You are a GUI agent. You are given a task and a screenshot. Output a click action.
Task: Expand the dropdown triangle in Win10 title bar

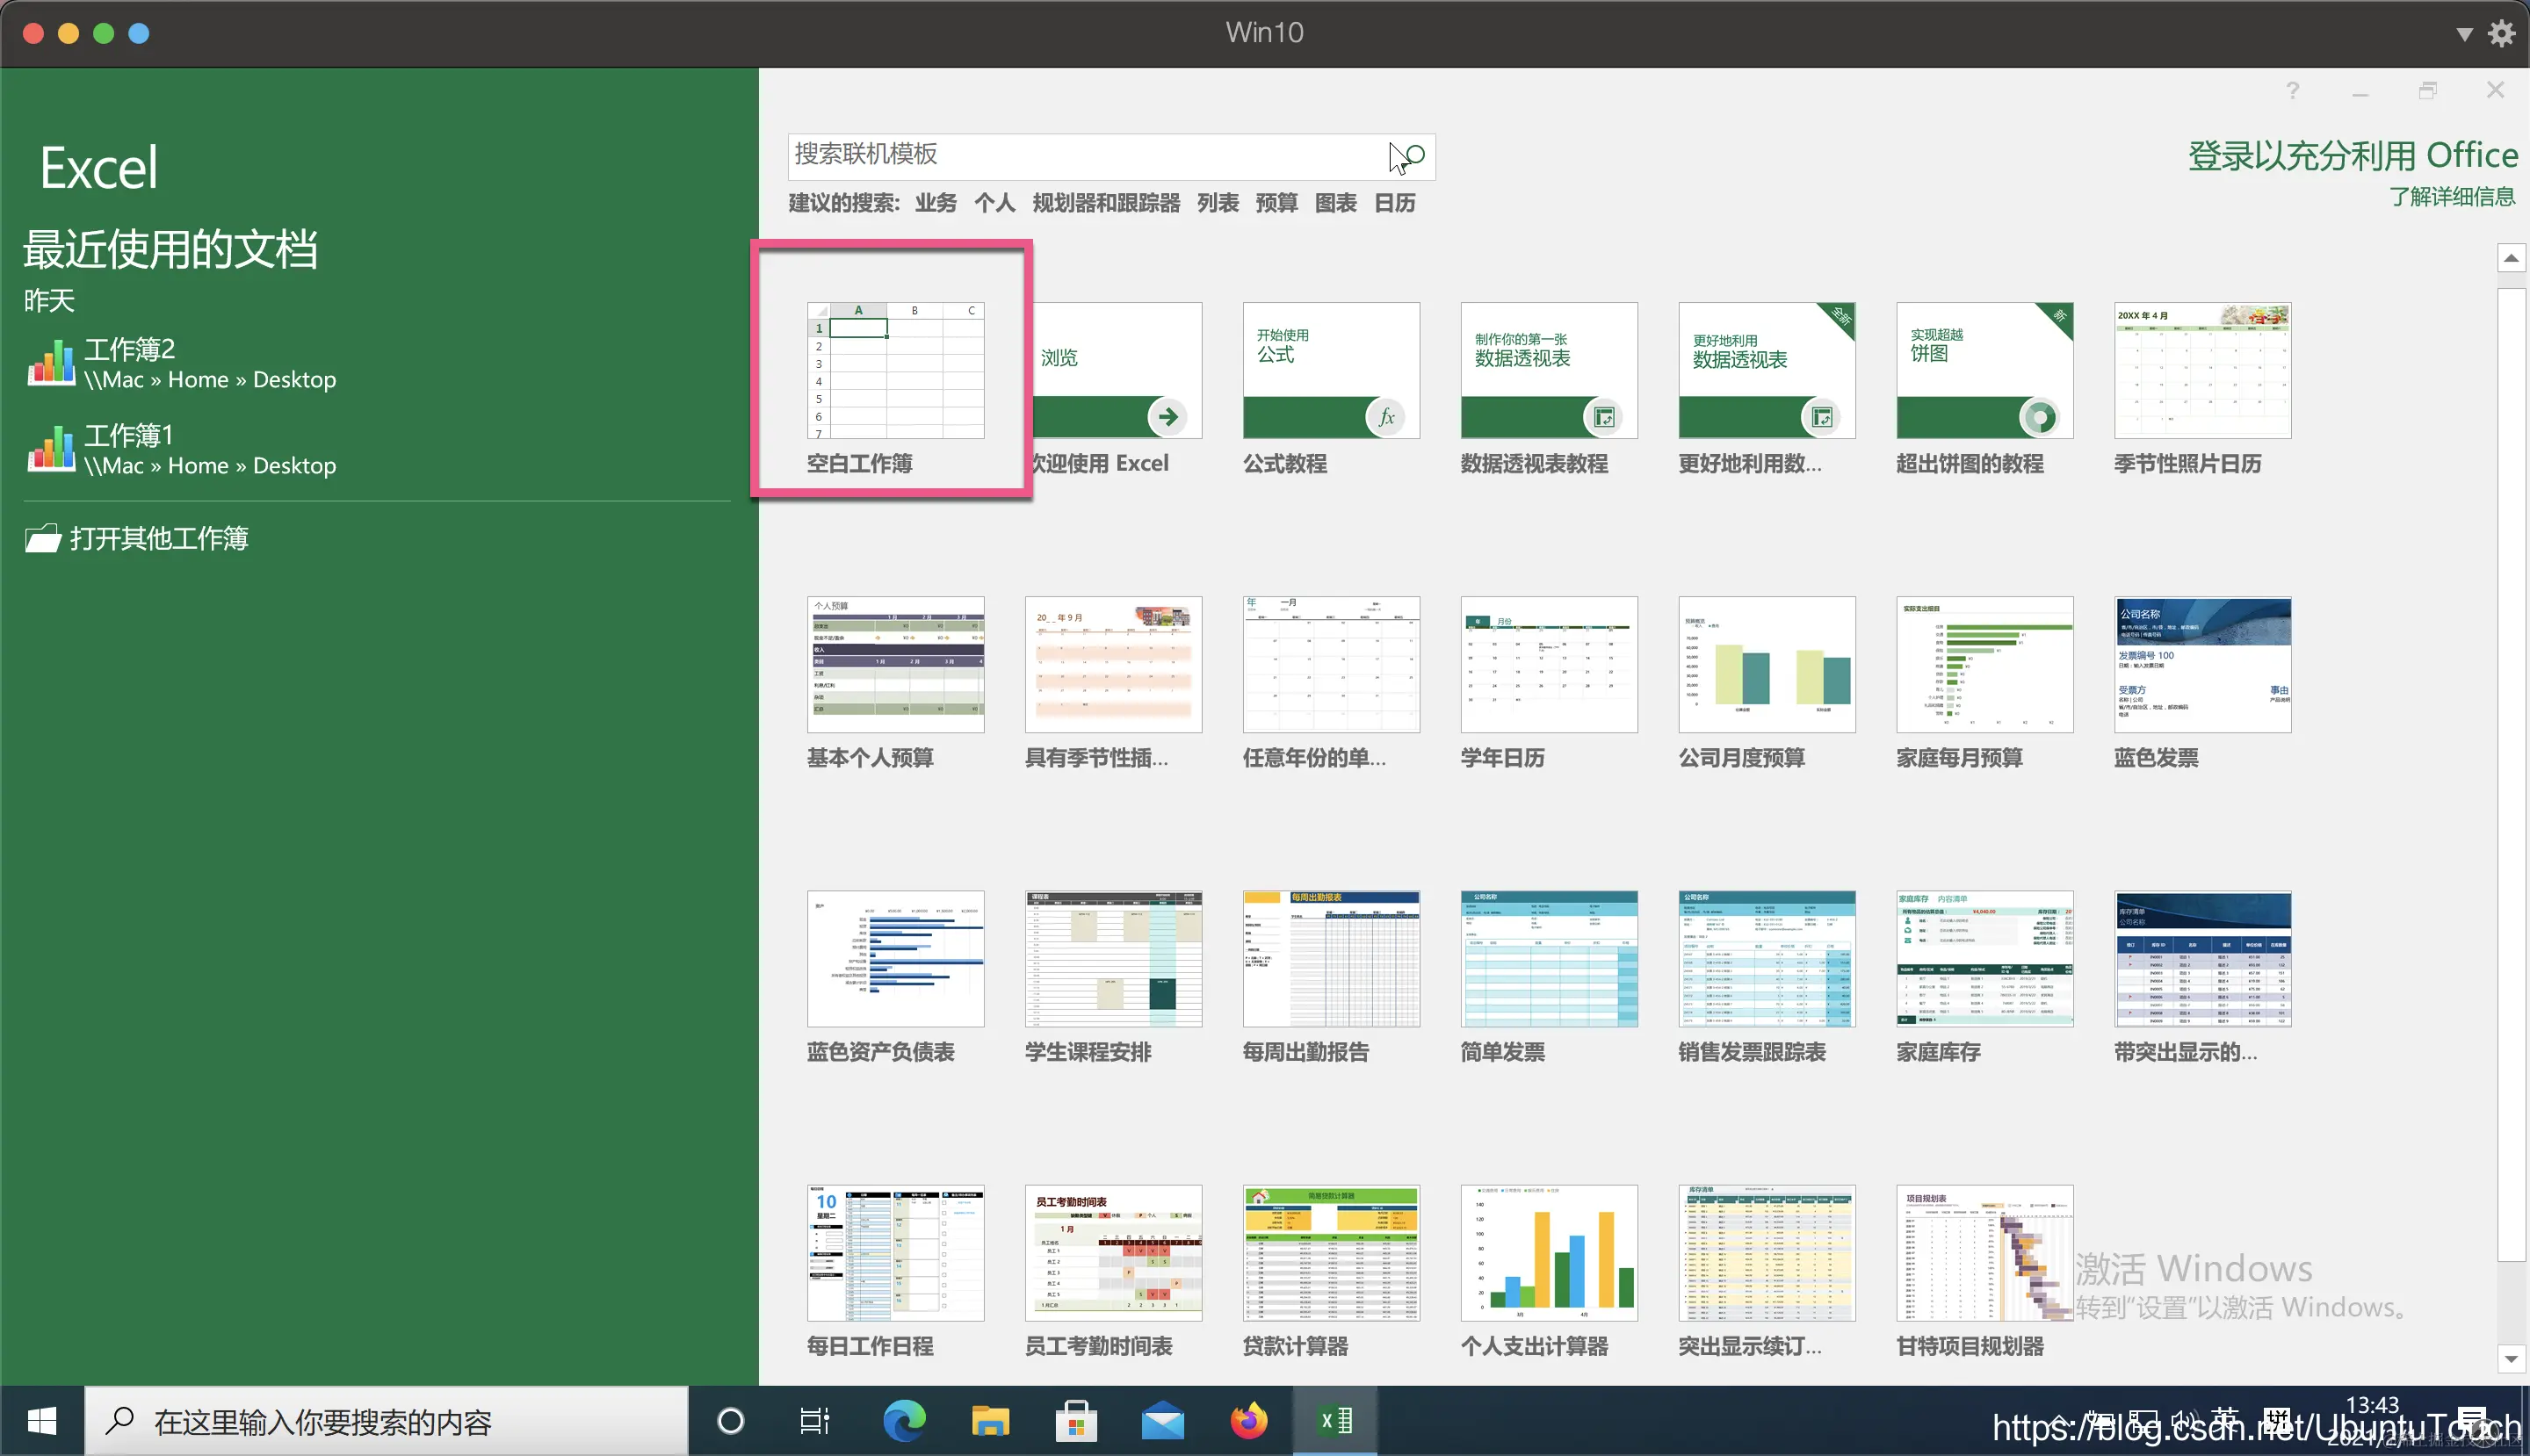2464,34
